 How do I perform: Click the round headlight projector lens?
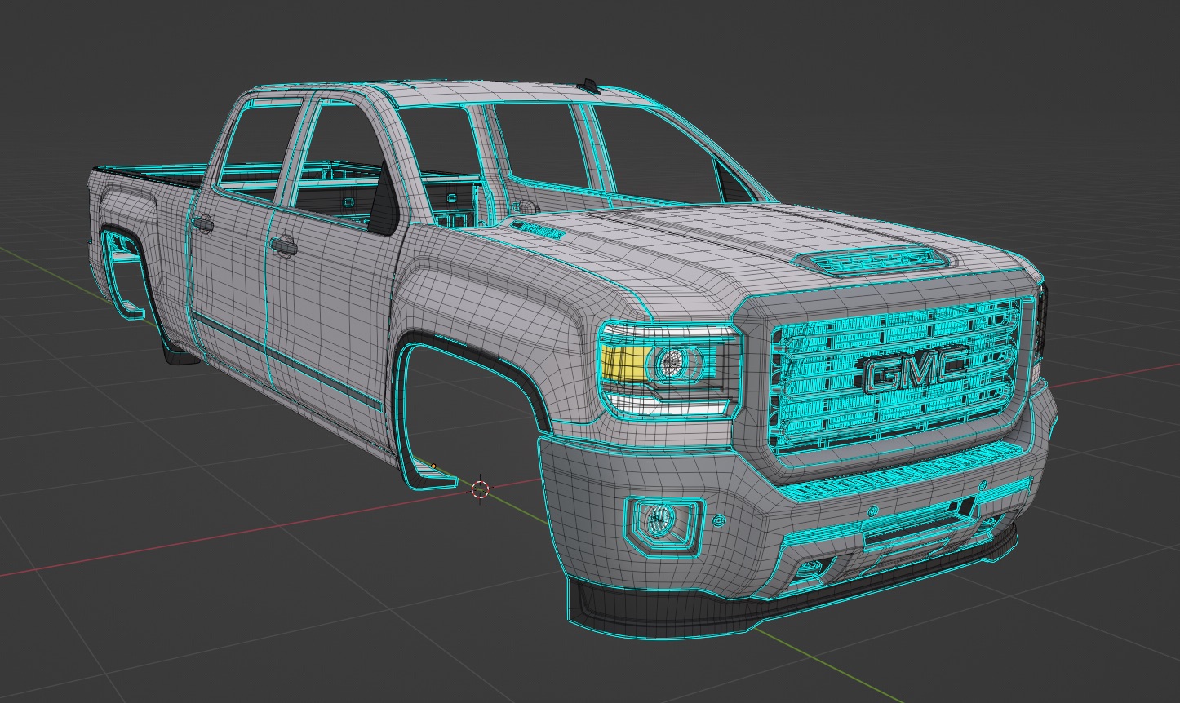click(x=672, y=361)
